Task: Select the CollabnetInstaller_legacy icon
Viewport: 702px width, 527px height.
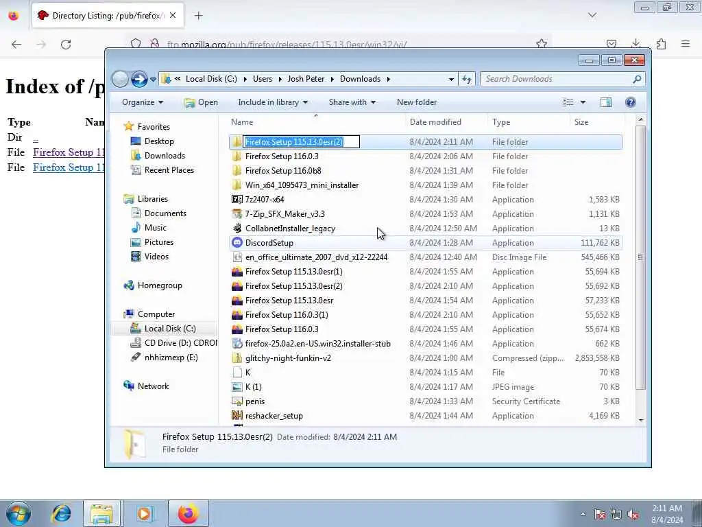Action: [x=237, y=228]
